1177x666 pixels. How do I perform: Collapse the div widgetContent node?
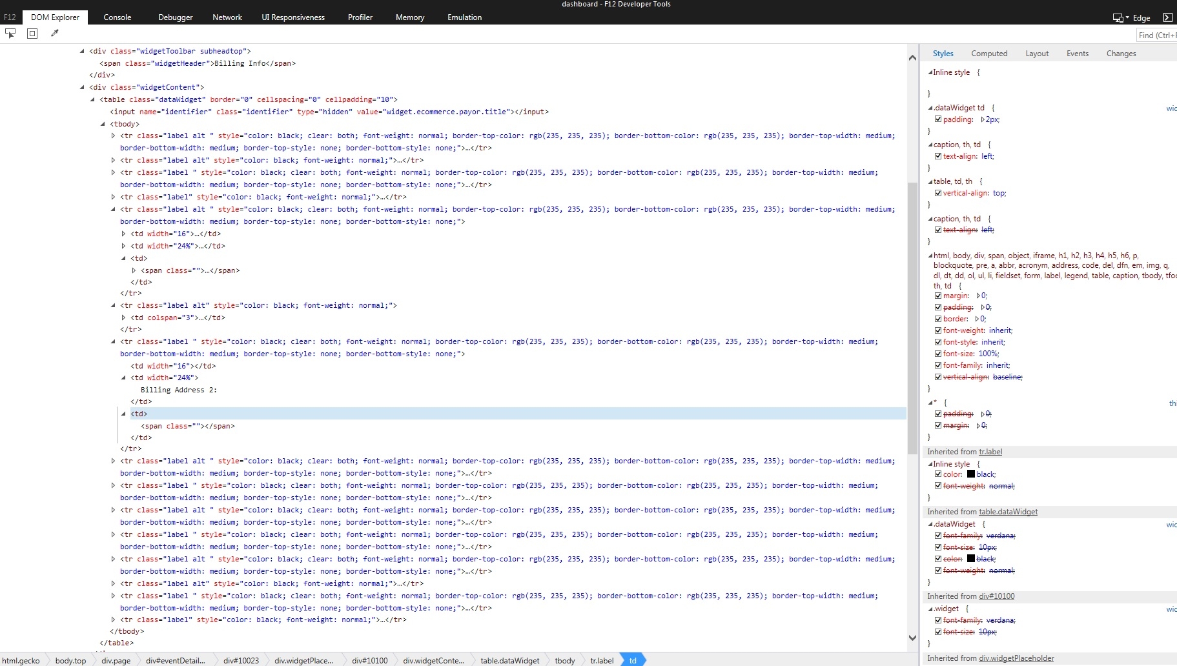coord(82,88)
